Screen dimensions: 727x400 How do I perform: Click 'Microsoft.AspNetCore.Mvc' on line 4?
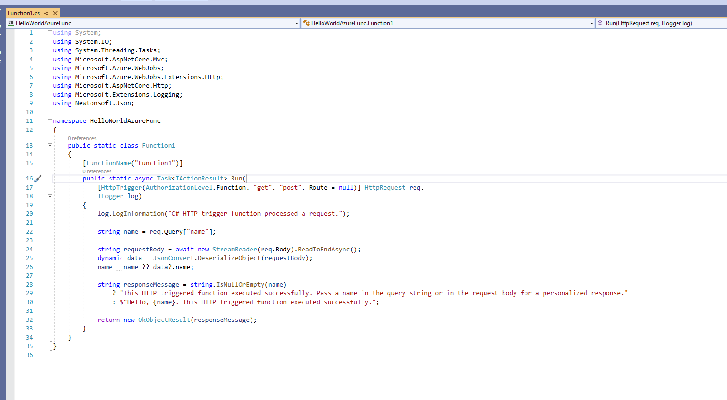click(120, 60)
